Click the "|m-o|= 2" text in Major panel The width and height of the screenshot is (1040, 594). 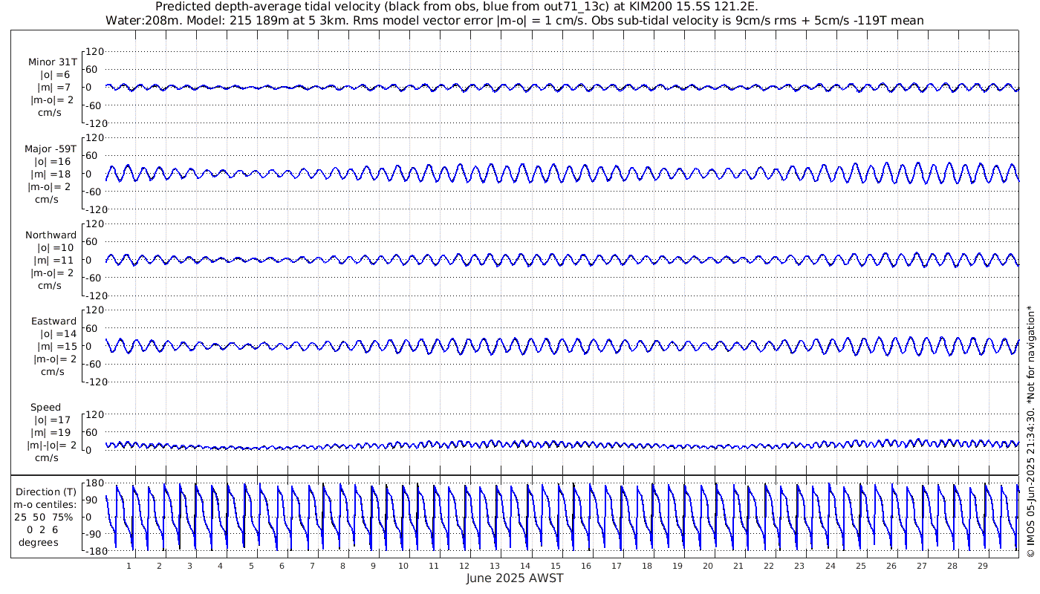pyautogui.click(x=50, y=186)
